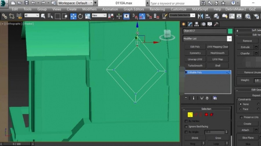Click the Open File folder icon
Viewport: 261px width, 146px height.
point(20,3)
